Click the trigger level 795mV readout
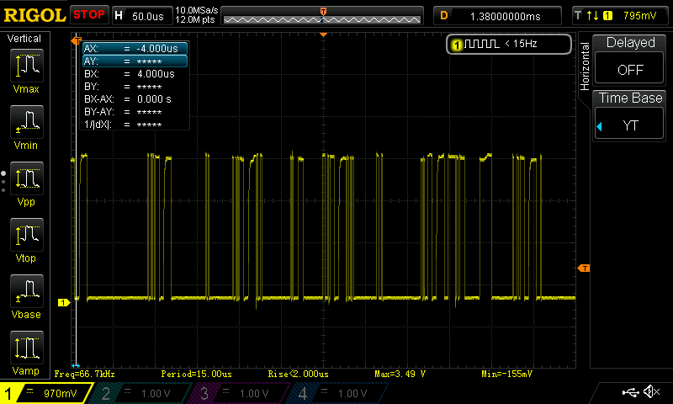The width and height of the screenshot is (673, 404). 639,16
